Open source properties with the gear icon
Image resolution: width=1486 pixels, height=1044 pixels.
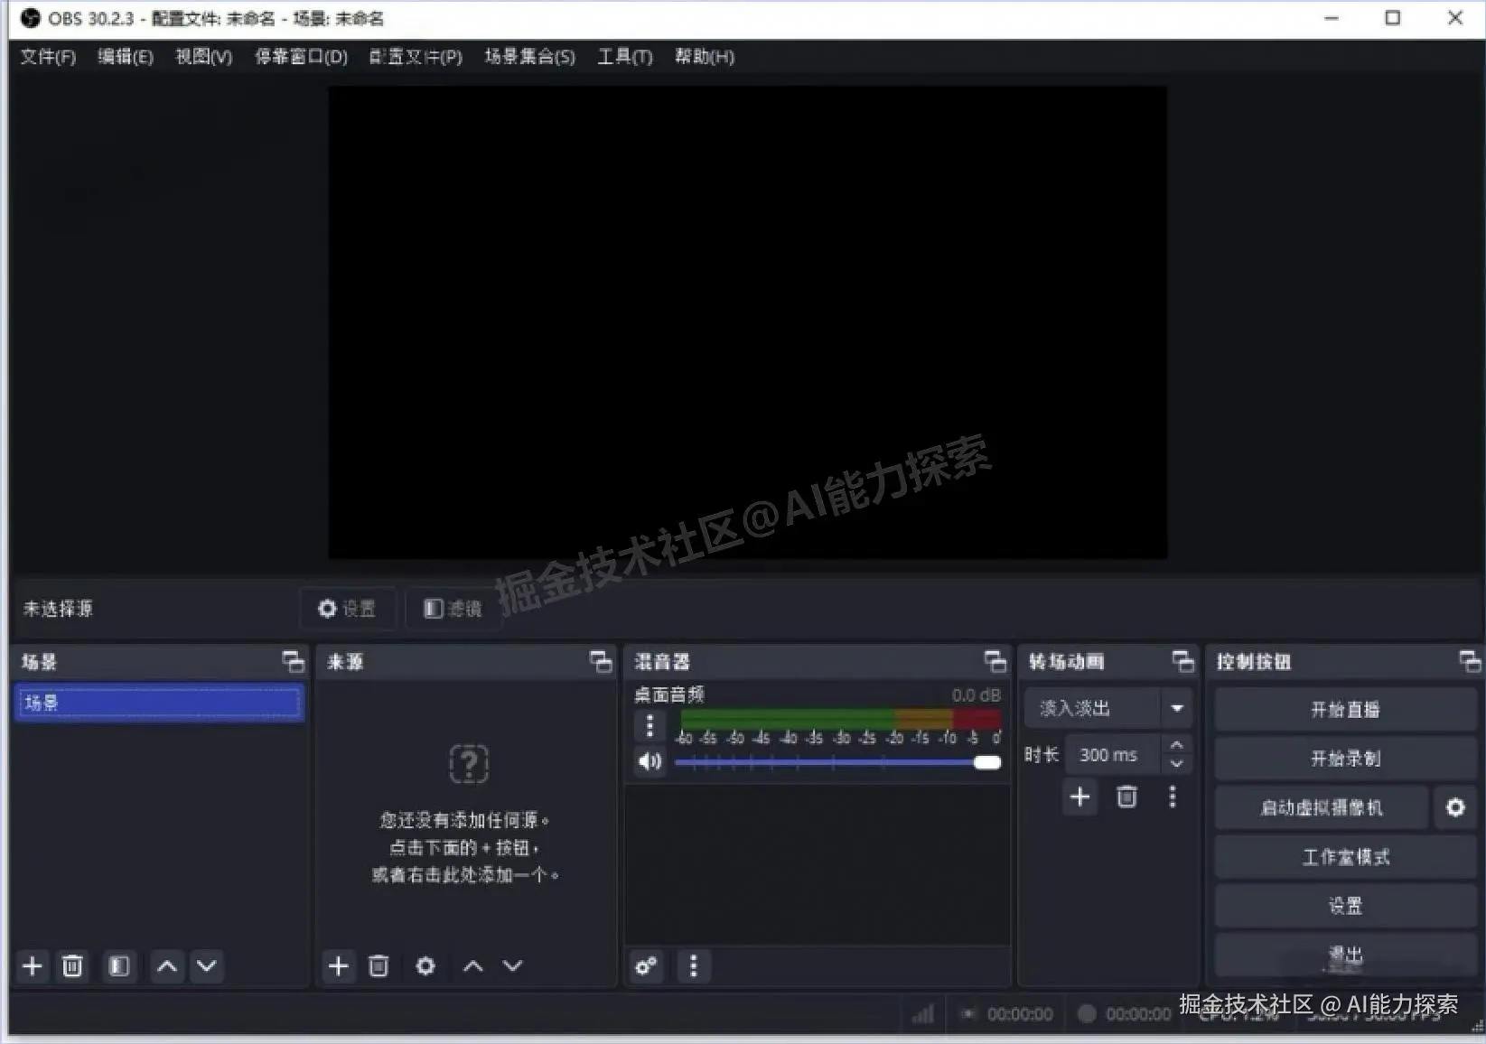425,965
